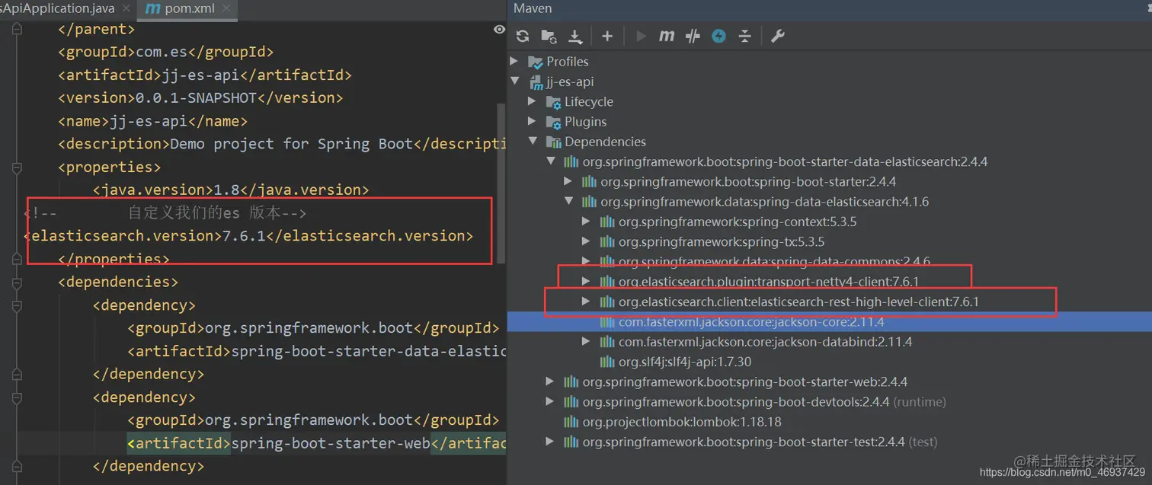Image resolution: width=1152 pixels, height=485 pixels.
Task: Click the Demo project description line
Action: tap(281, 144)
